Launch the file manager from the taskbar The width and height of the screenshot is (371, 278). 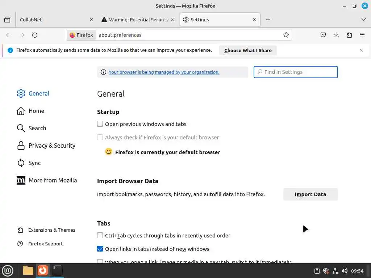[28, 270]
